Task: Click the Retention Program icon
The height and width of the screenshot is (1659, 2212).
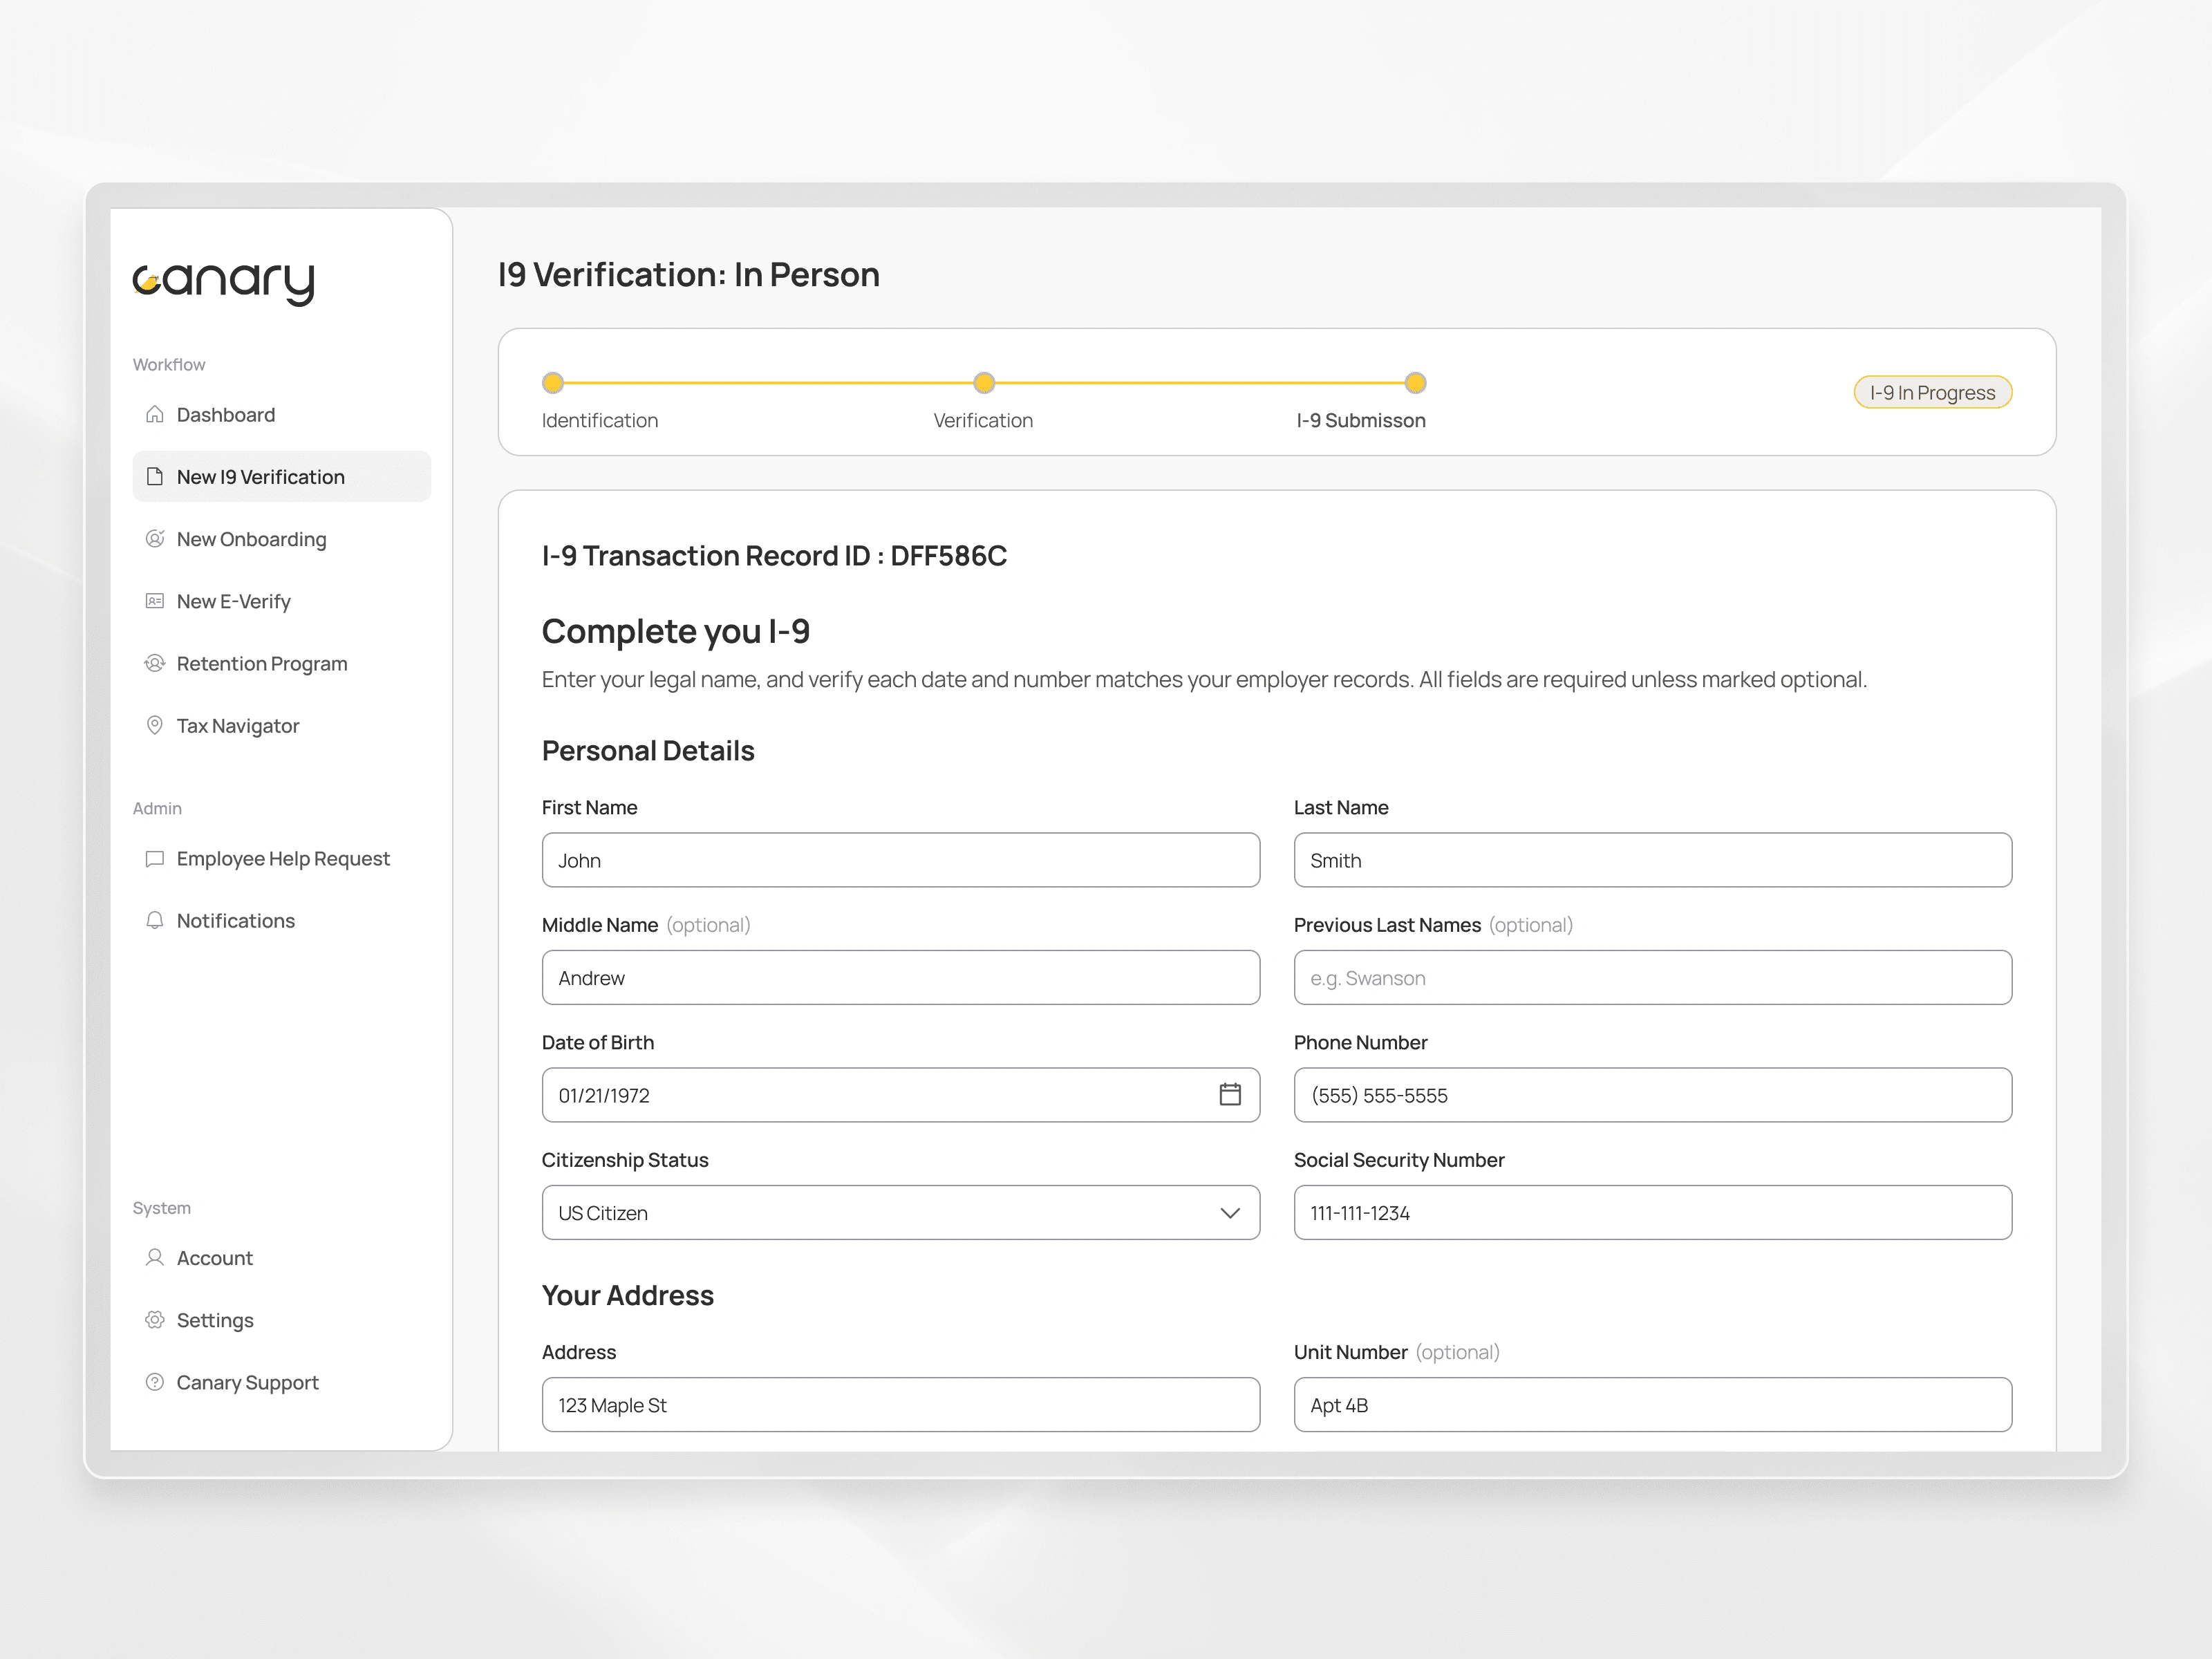Action: (x=154, y=663)
